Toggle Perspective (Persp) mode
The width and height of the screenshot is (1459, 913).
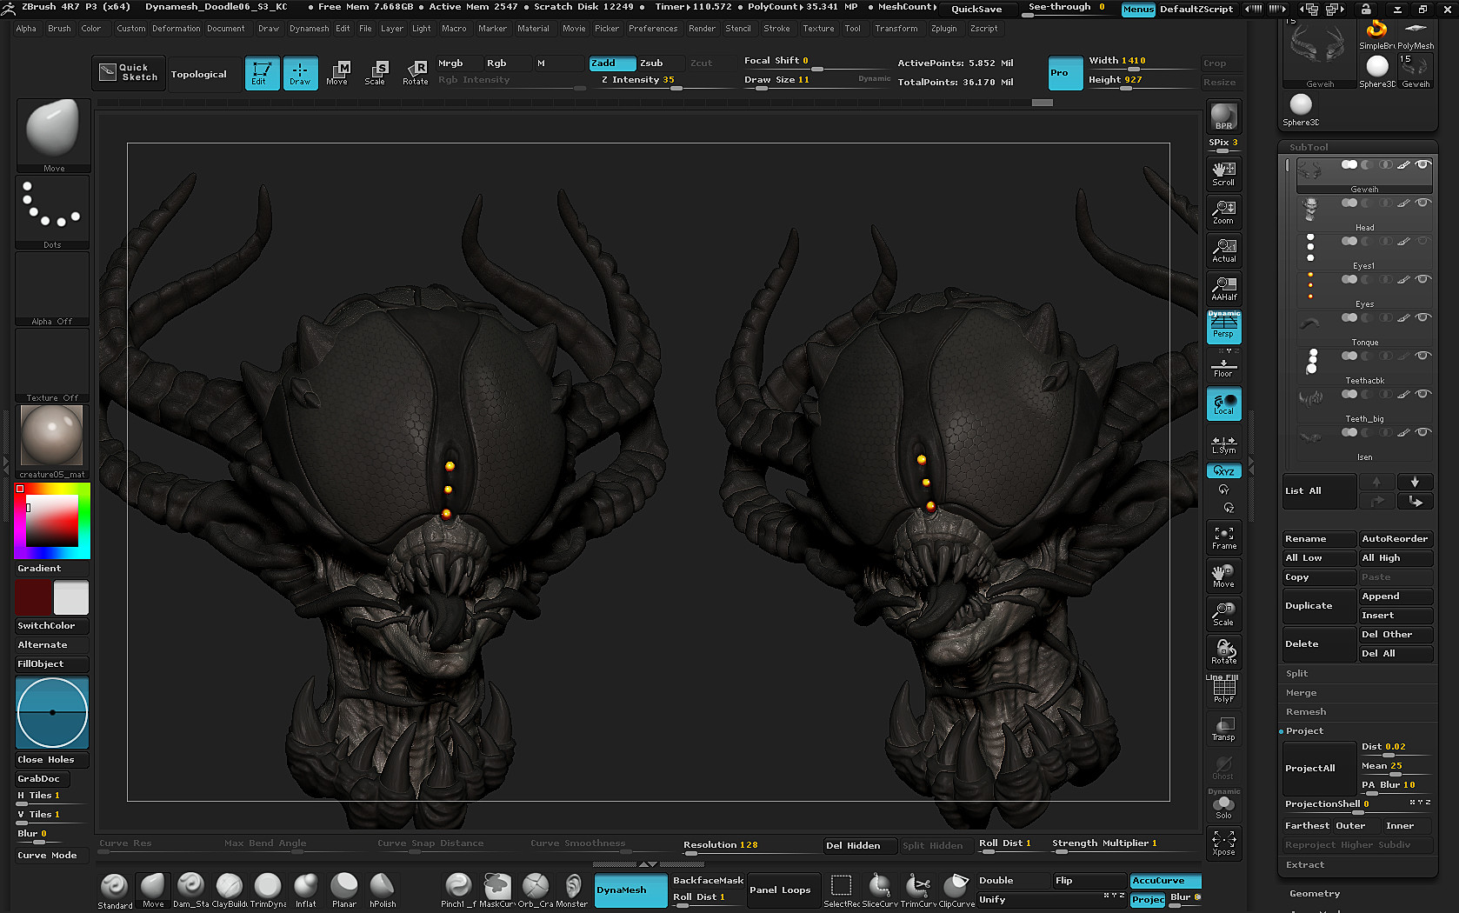[x=1223, y=326]
